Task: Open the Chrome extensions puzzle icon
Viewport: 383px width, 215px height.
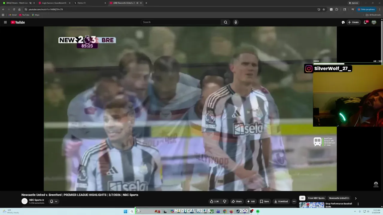Action: click(x=337, y=9)
